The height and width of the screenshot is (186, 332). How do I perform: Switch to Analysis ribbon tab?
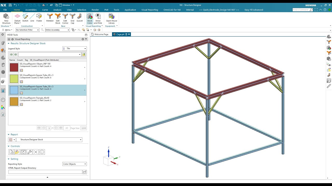click(57, 10)
